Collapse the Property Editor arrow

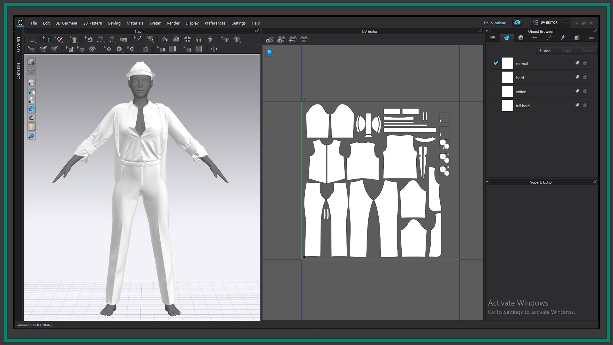487,182
